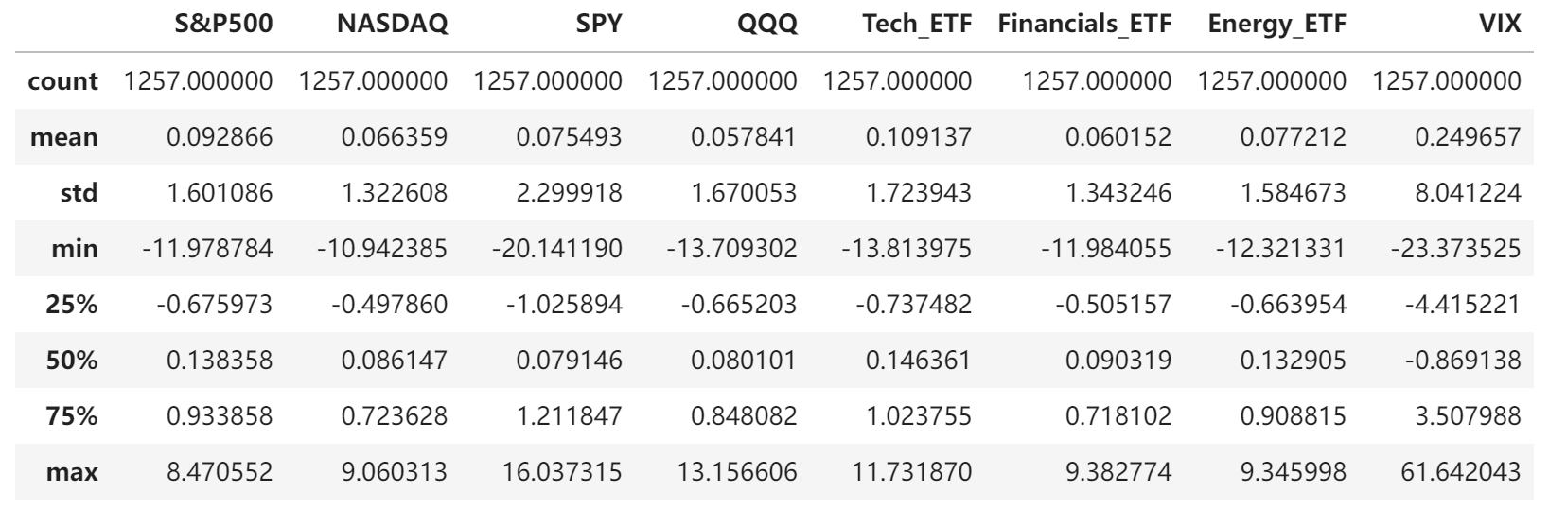Select the VIX column header
The width and height of the screenshot is (1549, 510).
[x=1501, y=26]
